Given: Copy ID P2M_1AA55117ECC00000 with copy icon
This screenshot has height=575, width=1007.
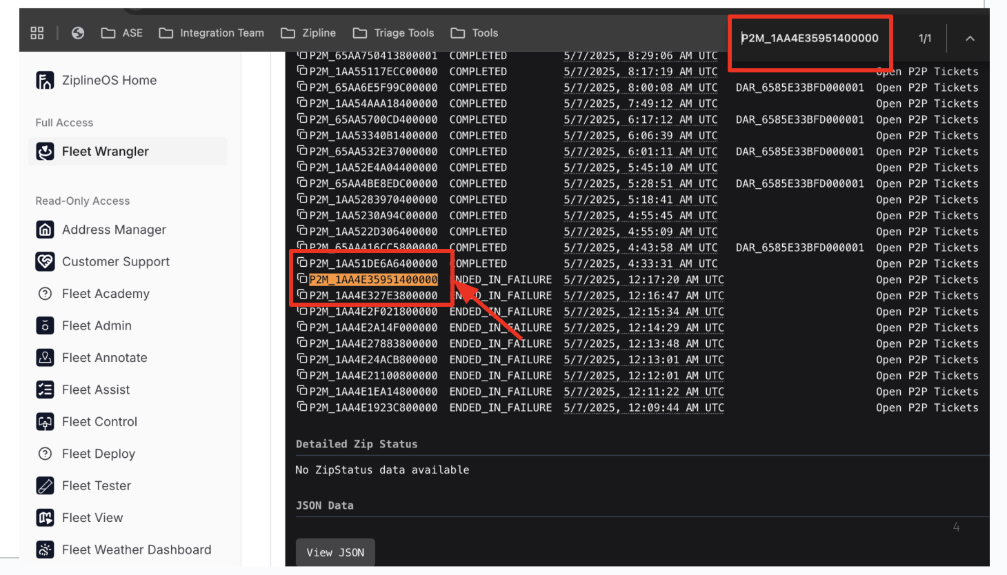Looking at the screenshot, I should (302, 70).
